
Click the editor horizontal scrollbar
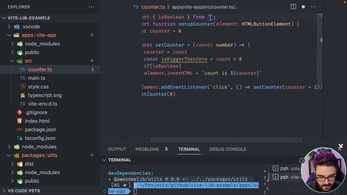pos(226,140)
